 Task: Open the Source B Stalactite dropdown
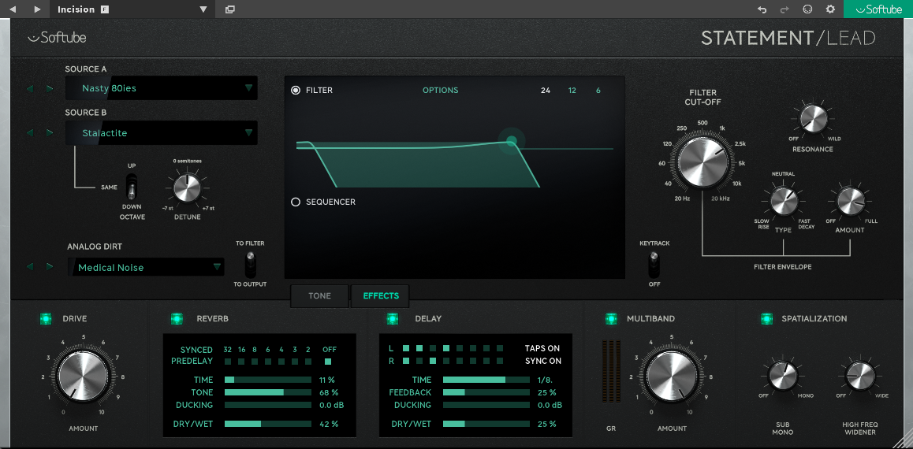(x=162, y=133)
